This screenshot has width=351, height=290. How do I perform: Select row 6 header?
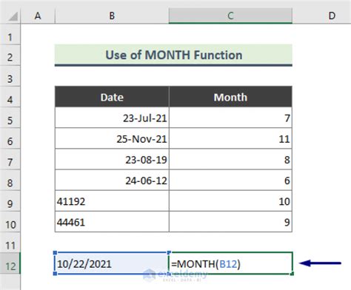pyautogui.click(x=10, y=138)
